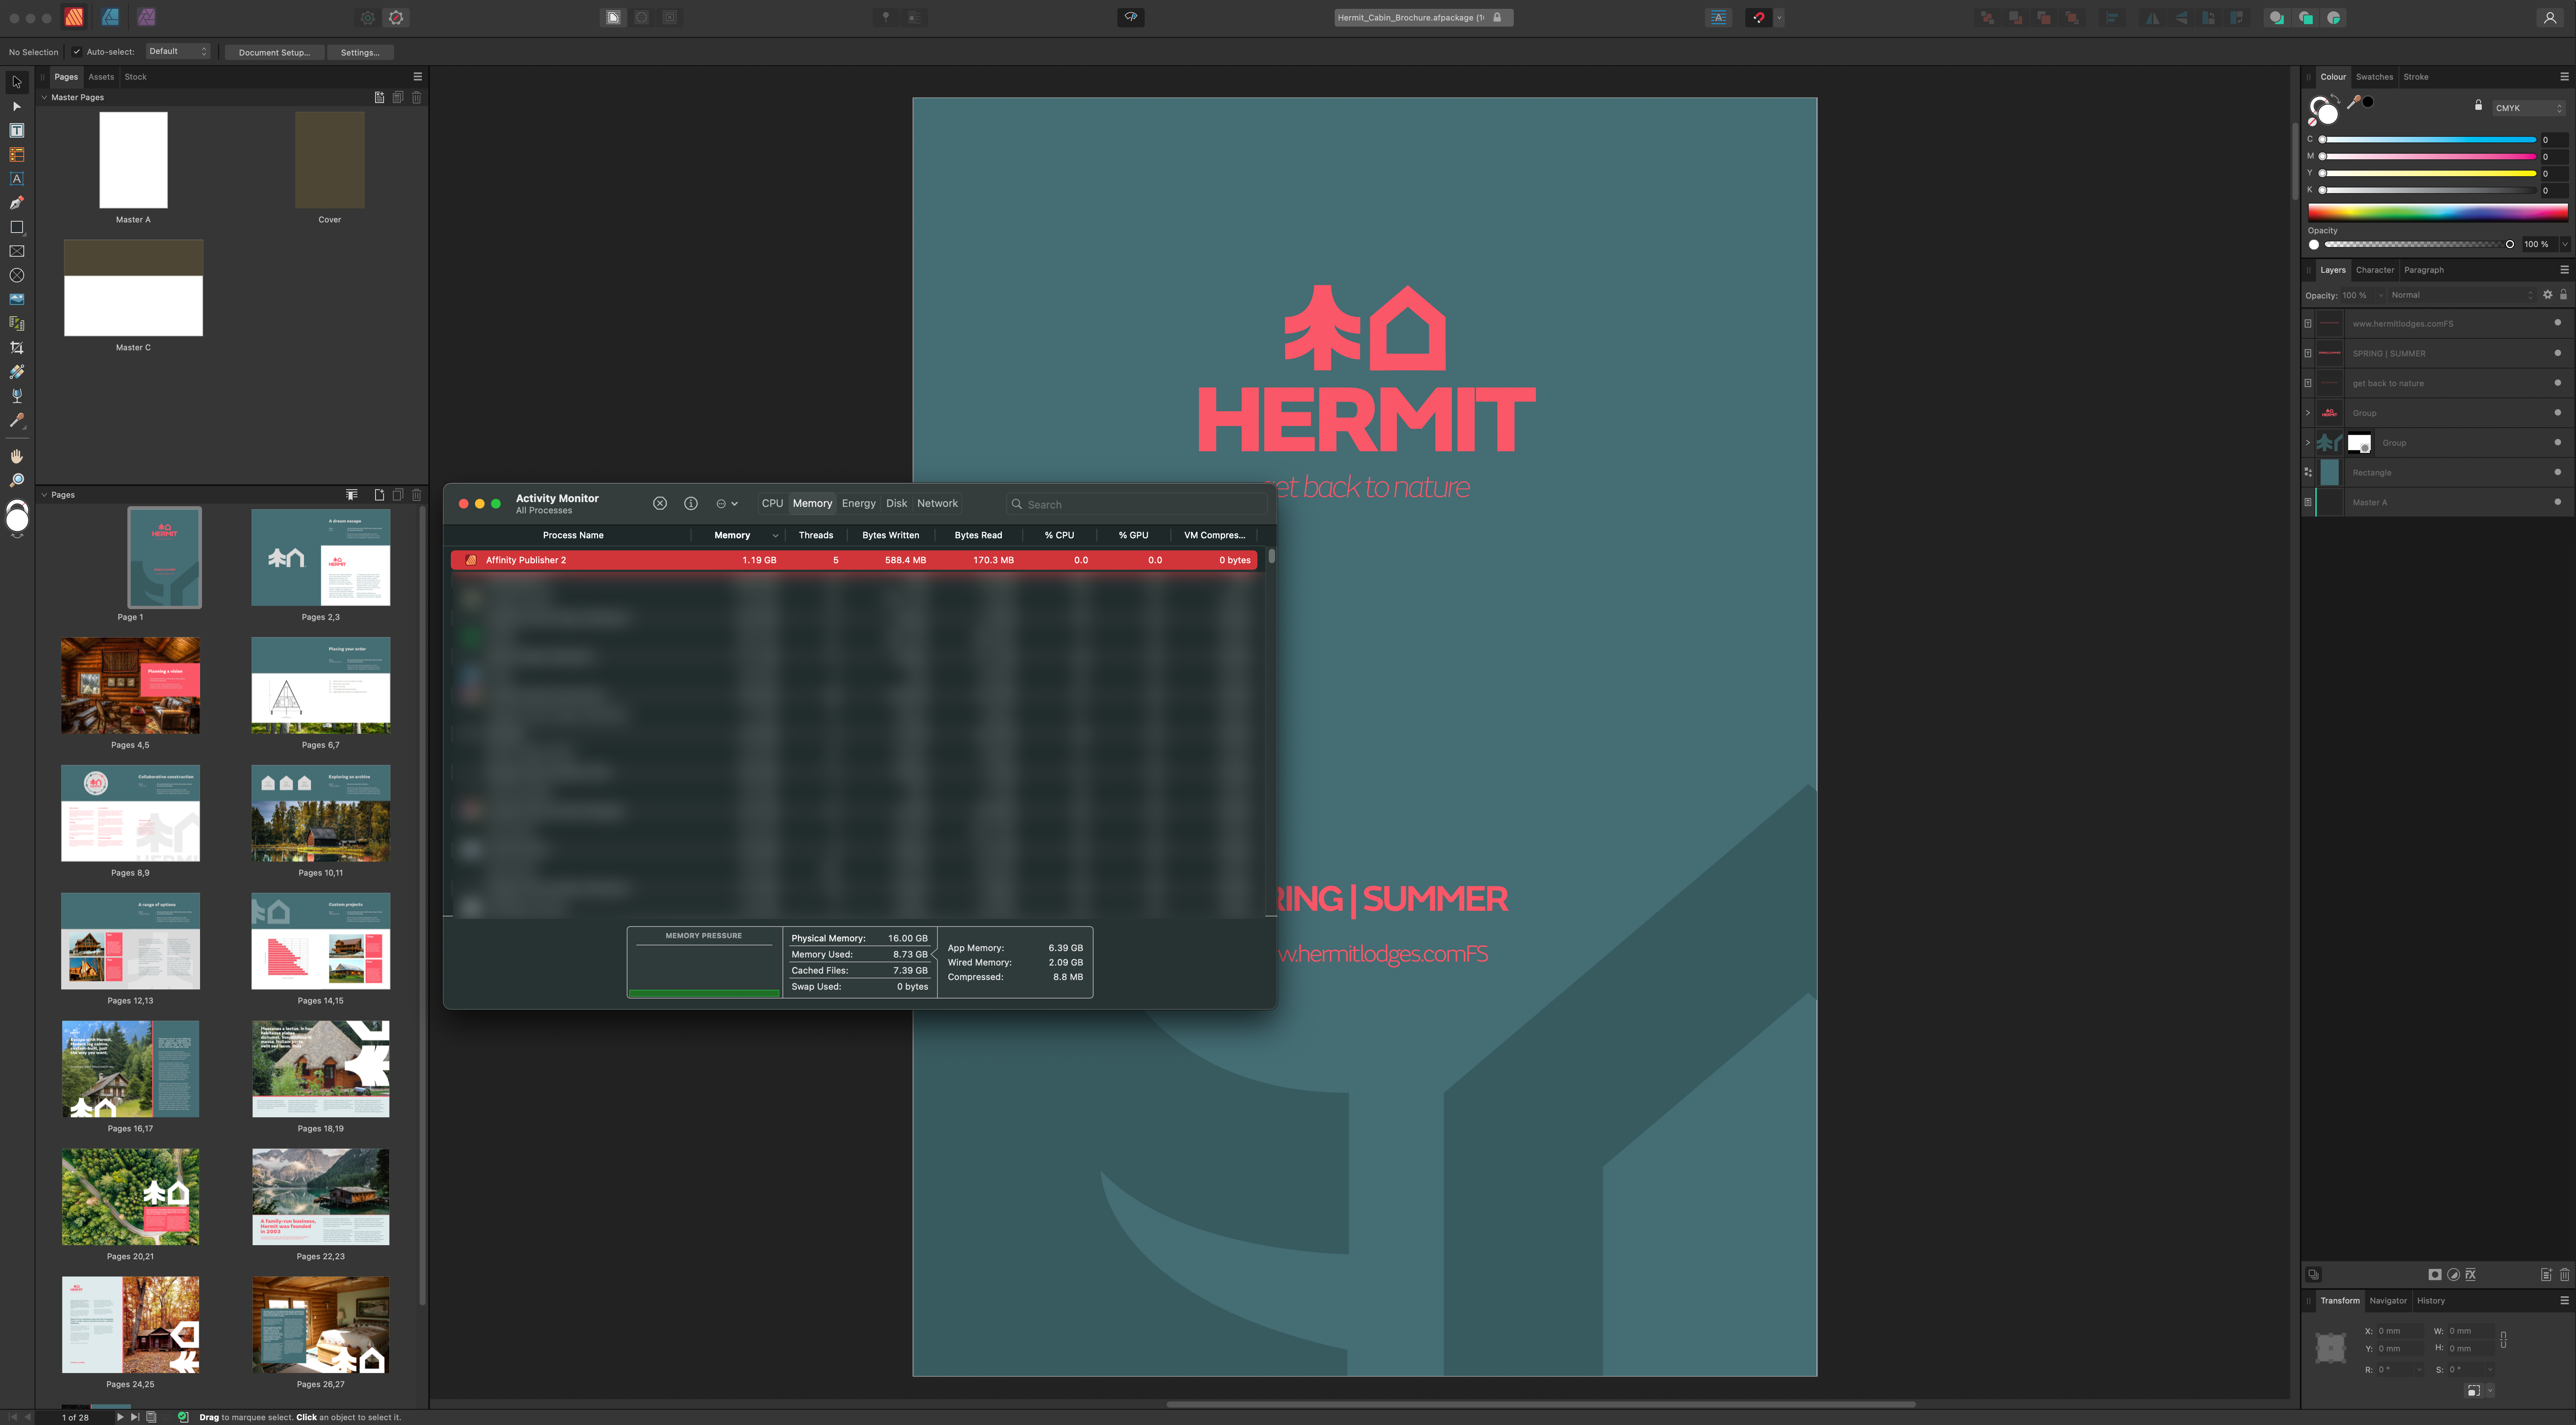Toggle Layers panel lock icon
2576x1425 pixels.
pyautogui.click(x=2563, y=295)
